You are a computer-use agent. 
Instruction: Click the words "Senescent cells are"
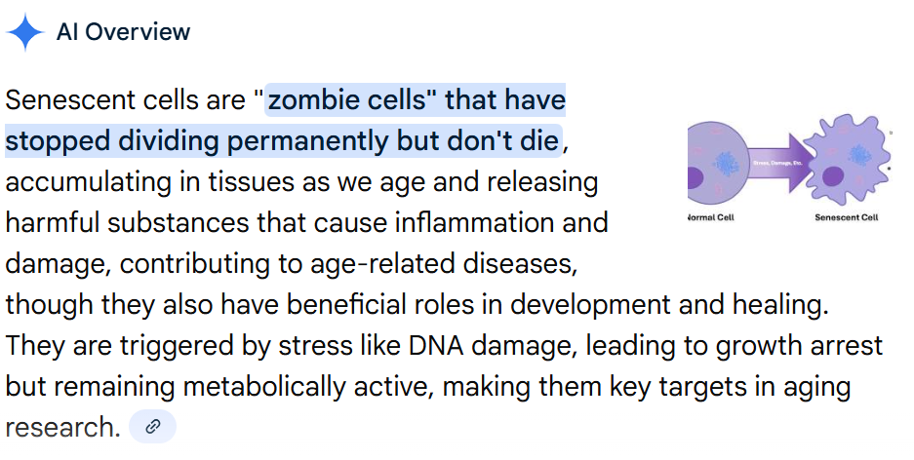(x=124, y=99)
